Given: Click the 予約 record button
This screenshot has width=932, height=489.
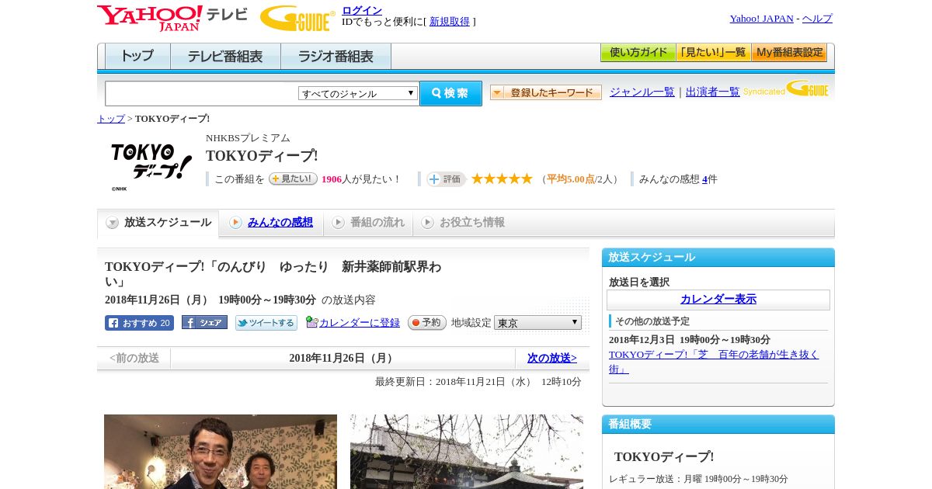Looking at the screenshot, I should coord(427,323).
